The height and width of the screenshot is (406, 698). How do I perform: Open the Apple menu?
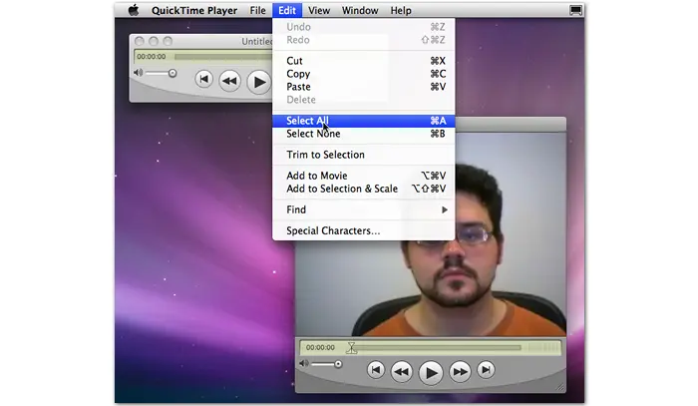[133, 10]
